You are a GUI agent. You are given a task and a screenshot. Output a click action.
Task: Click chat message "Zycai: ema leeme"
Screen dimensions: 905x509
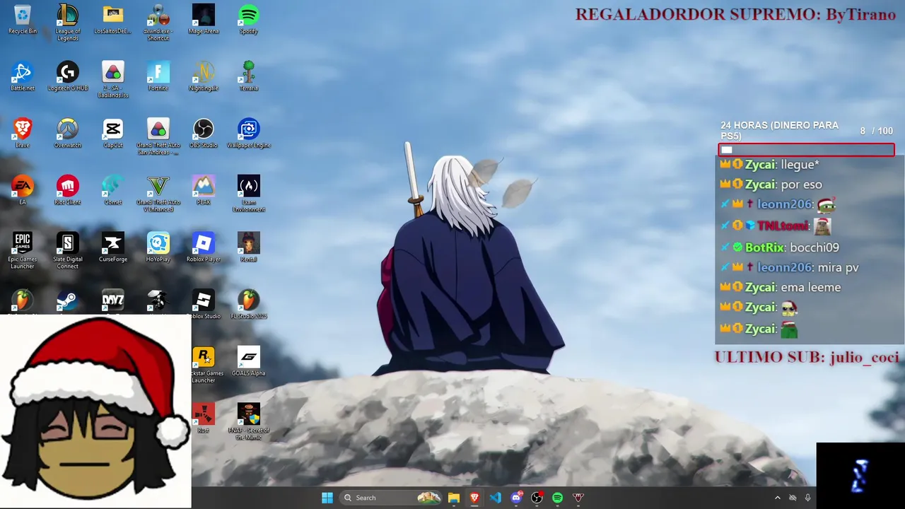click(781, 287)
